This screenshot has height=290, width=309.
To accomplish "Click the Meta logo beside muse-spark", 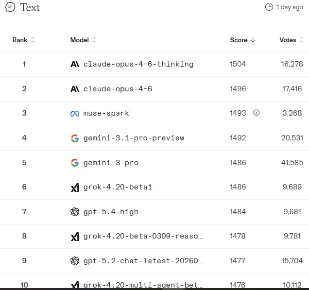I will [74, 114].
